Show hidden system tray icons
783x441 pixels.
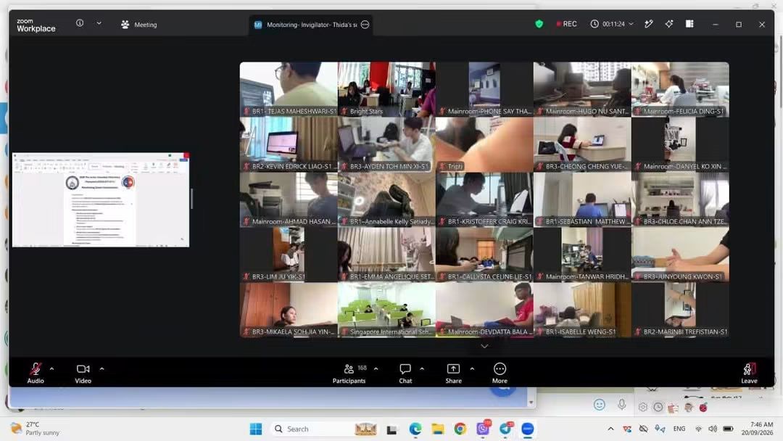(x=610, y=429)
